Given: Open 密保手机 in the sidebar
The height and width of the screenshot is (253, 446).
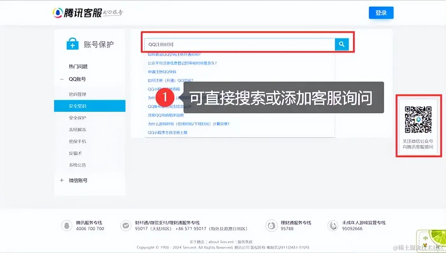Looking at the screenshot, I should (77, 141).
